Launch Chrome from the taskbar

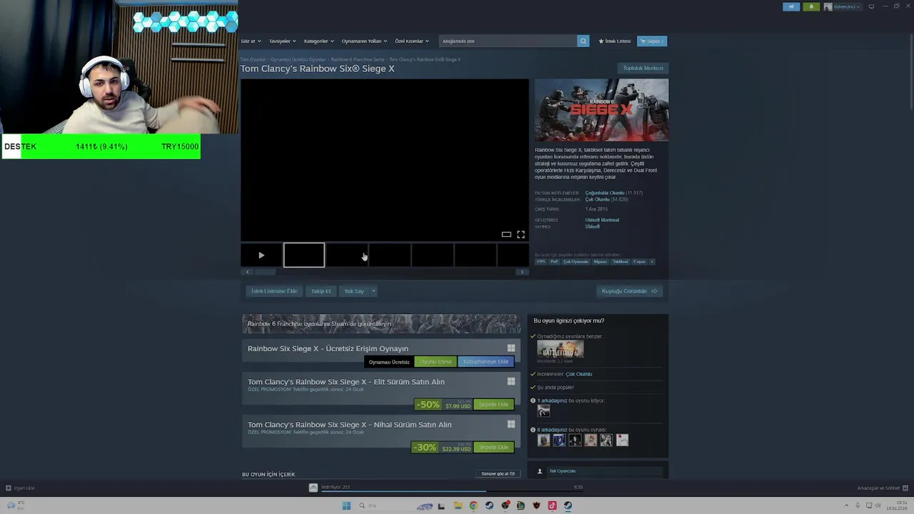click(x=473, y=505)
